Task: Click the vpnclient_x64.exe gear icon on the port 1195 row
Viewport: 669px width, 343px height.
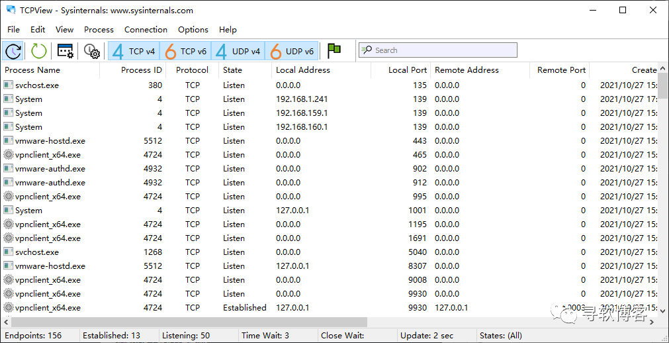Action: click(x=8, y=224)
